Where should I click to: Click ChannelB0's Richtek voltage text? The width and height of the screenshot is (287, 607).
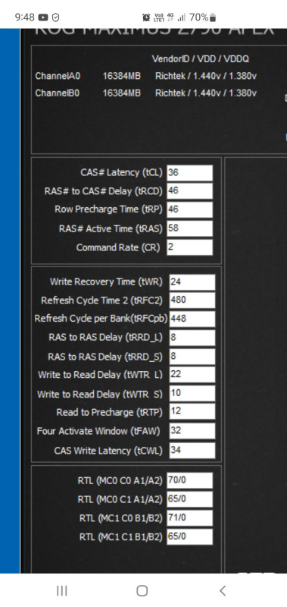click(206, 93)
